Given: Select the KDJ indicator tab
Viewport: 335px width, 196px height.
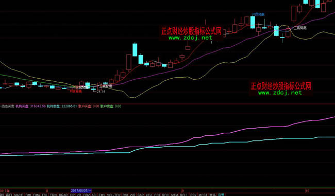Looking at the screenshot, I should 149,195.
